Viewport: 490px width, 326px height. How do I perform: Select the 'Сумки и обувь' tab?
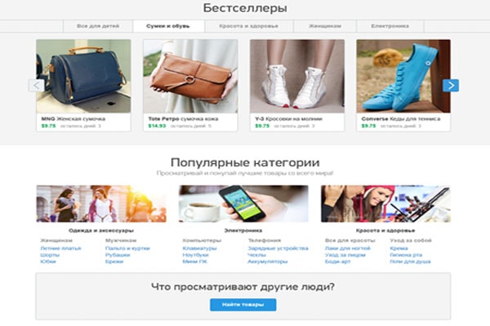tap(168, 26)
